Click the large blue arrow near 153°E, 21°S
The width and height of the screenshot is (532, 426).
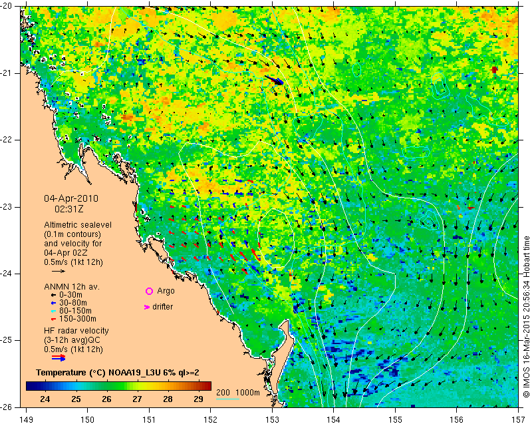click(x=274, y=80)
